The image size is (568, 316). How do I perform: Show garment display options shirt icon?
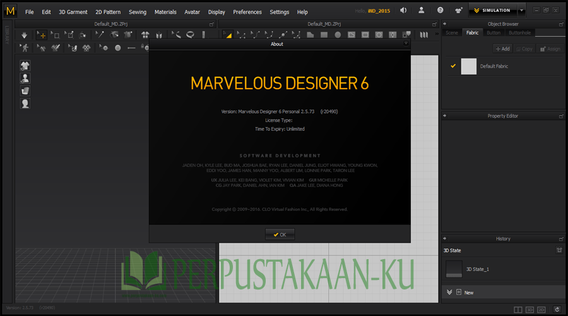point(25,66)
